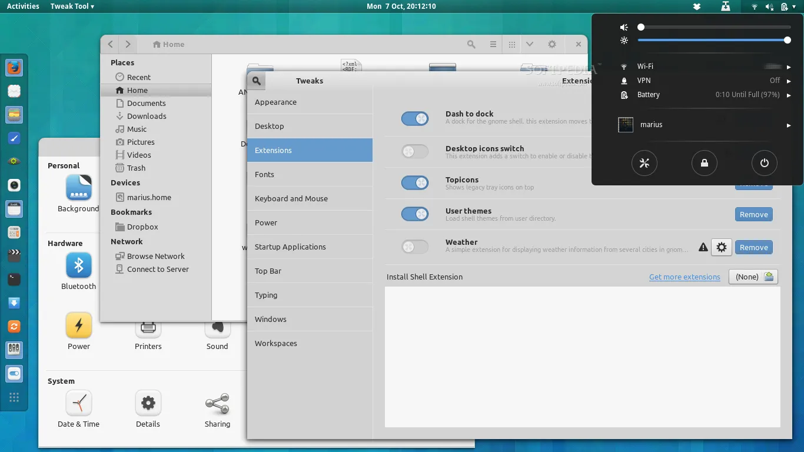Turn off the Topicons extension
The height and width of the screenshot is (452, 804).
[x=415, y=183]
